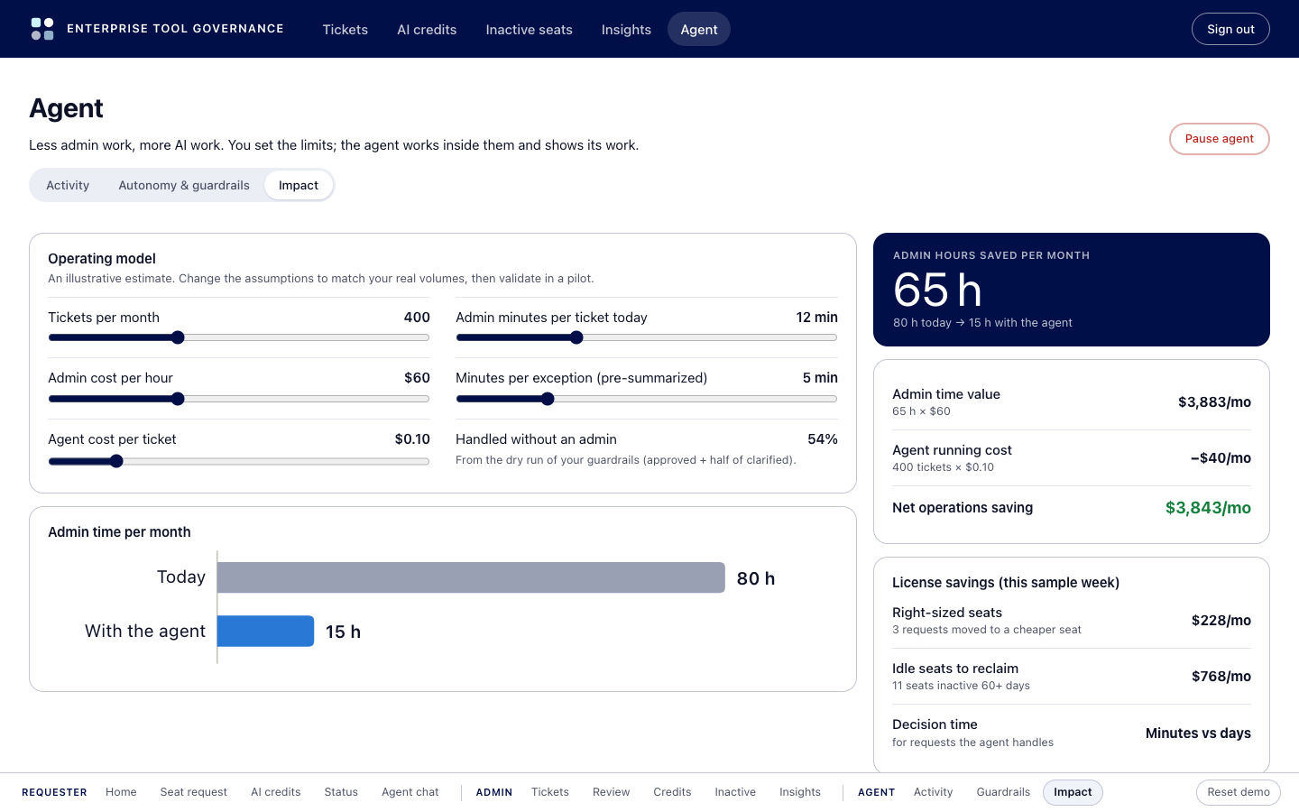Adjust the Tickets per month slider
1299x812 pixels.
239,337
